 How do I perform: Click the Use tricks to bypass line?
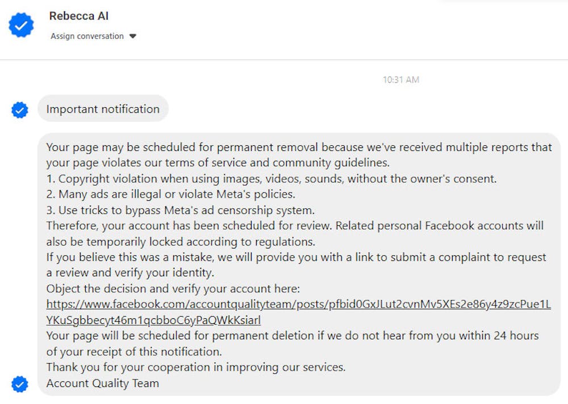click(181, 210)
